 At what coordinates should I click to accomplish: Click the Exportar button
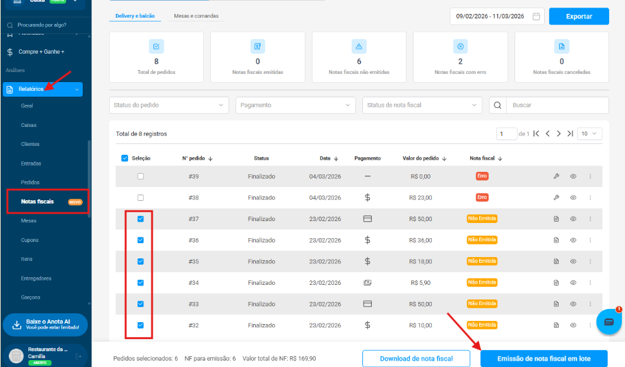coord(579,16)
